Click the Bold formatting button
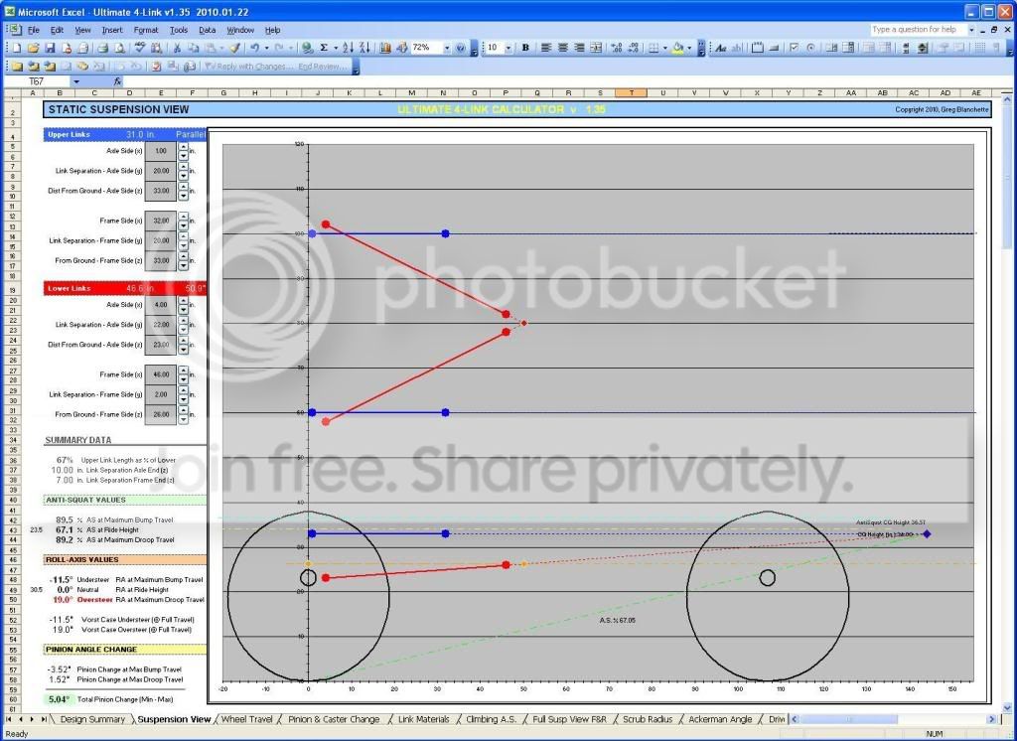 click(525, 48)
